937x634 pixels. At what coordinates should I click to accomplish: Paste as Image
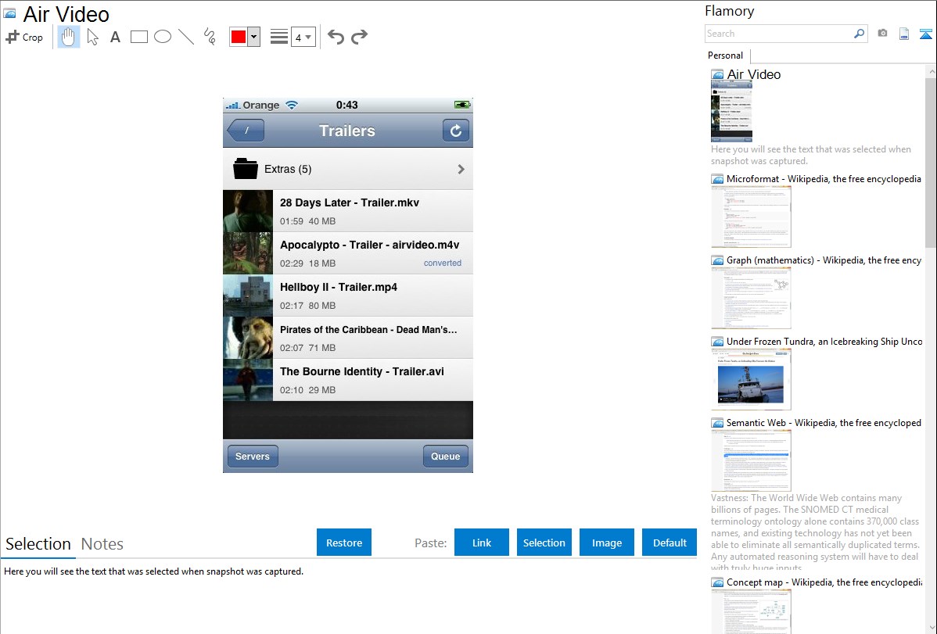pos(606,543)
